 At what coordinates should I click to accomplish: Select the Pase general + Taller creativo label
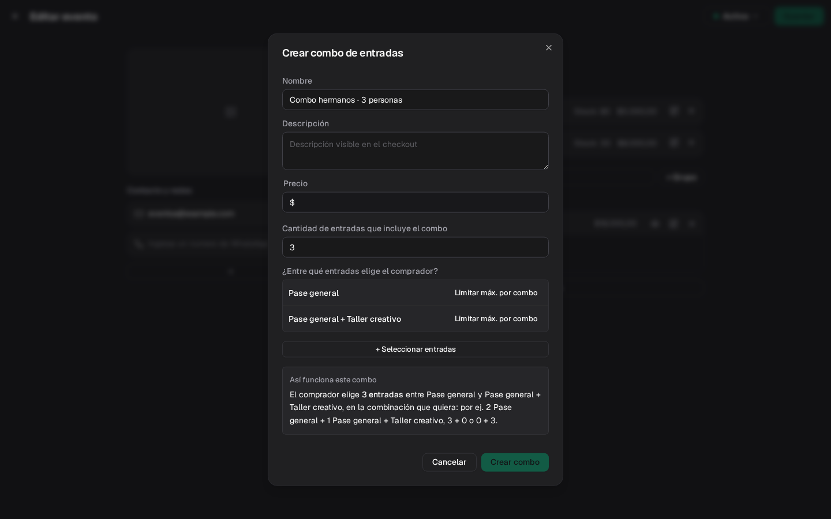pyautogui.click(x=345, y=319)
